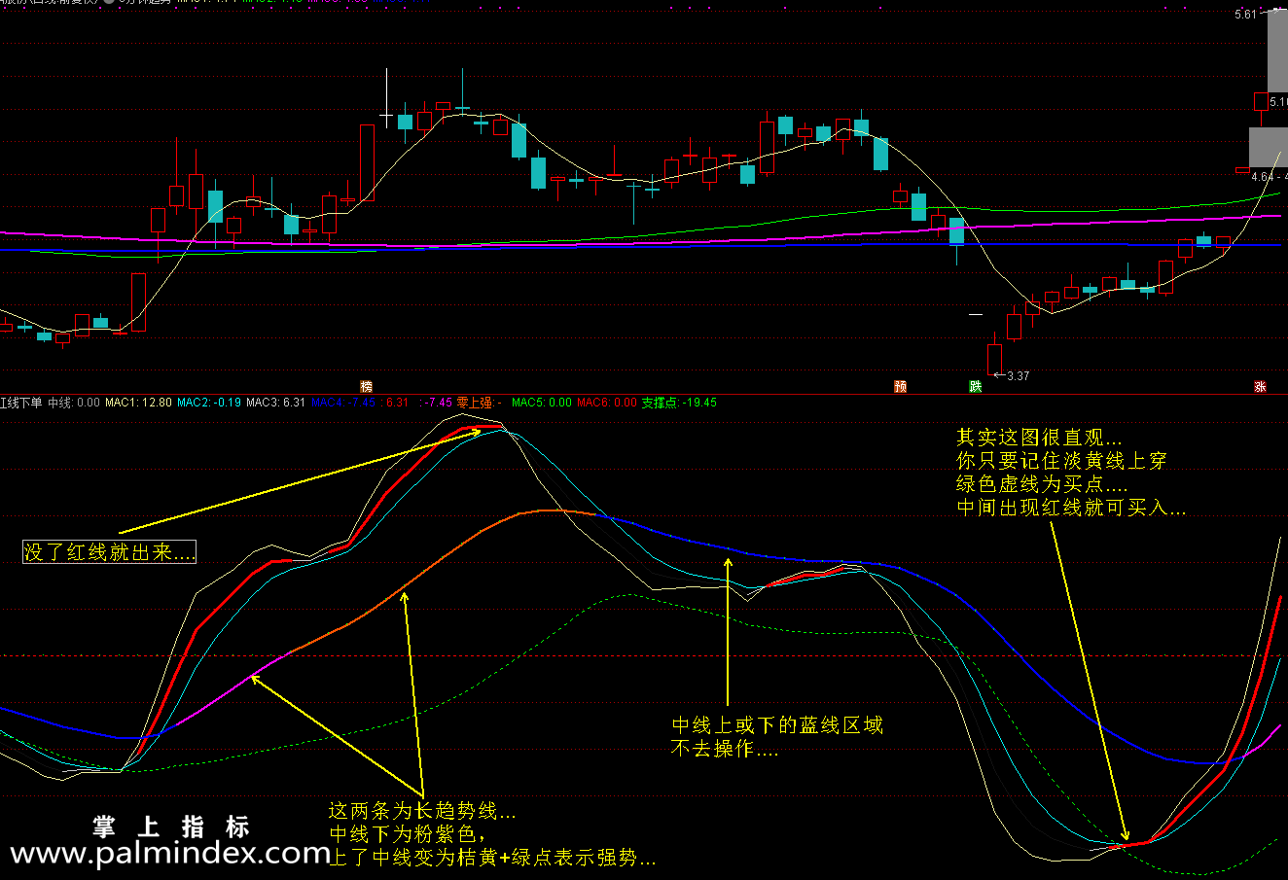1288x880 pixels.
Task: Click the green MAC5: 0.00 value
Action: click(x=542, y=403)
